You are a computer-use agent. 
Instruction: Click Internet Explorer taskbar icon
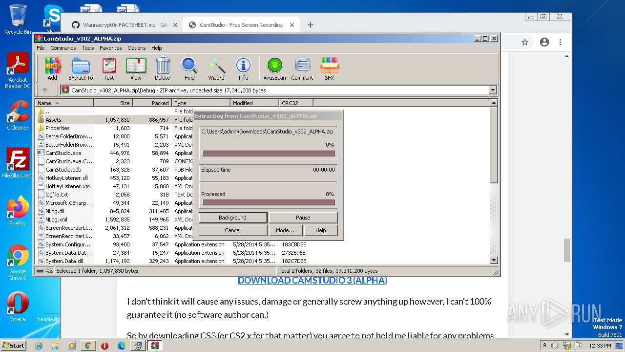(x=39, y=345)
